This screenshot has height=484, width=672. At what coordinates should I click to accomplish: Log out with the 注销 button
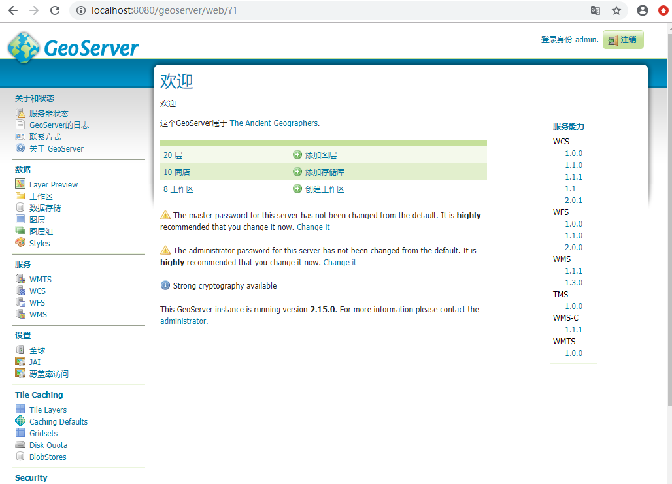[x=623, y=39]
